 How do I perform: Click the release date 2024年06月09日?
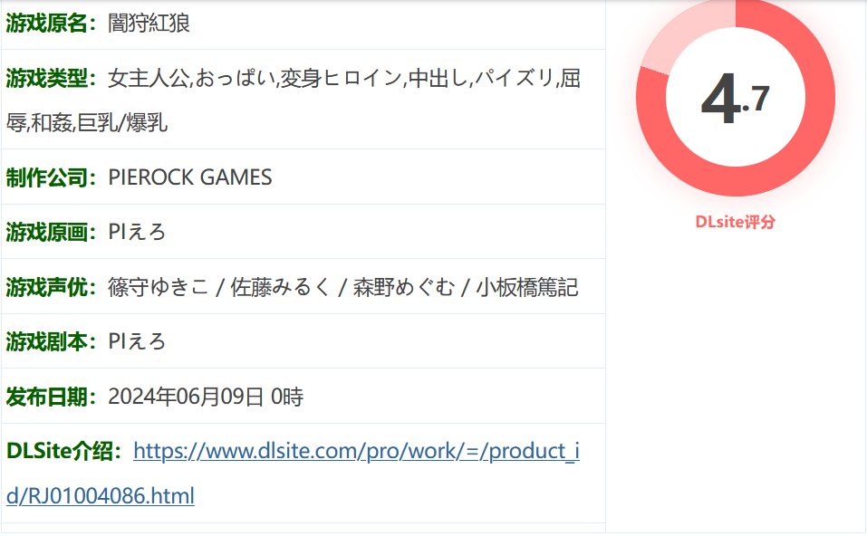point(186,397)
